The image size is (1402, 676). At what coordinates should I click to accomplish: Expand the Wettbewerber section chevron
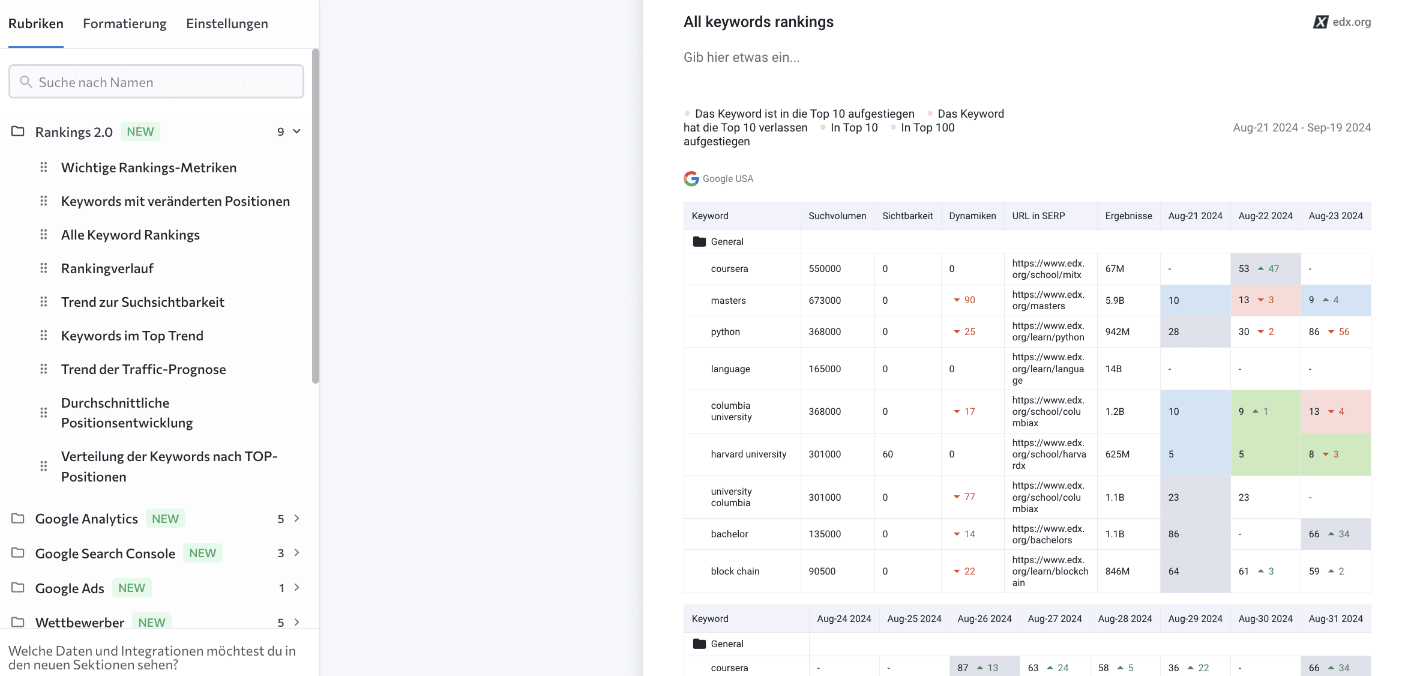pyautogui.click(x=296, y=622)
